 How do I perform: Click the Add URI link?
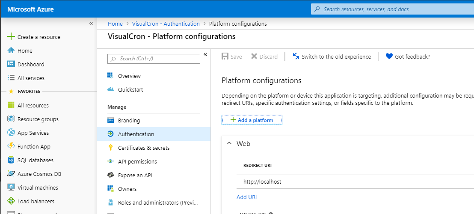pos(246,197)
